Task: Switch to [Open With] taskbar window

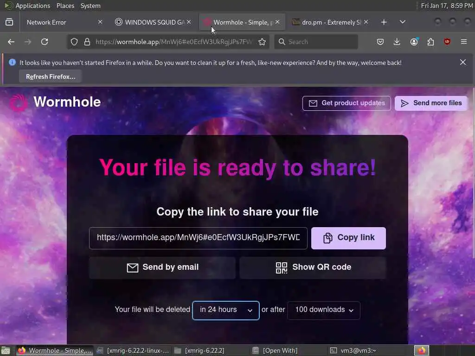Action: click(x=289, y=350)
